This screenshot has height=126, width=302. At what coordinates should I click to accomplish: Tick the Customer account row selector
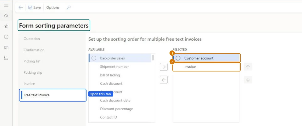(178, 58)
